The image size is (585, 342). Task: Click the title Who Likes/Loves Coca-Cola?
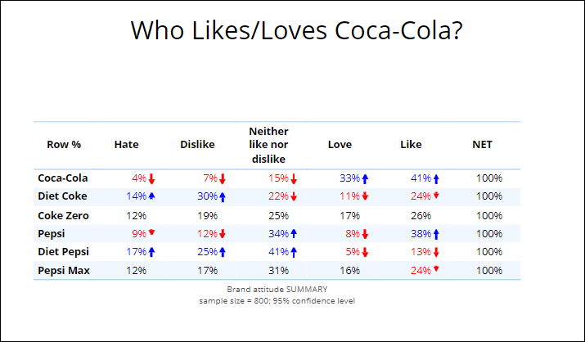coord(297,30)
